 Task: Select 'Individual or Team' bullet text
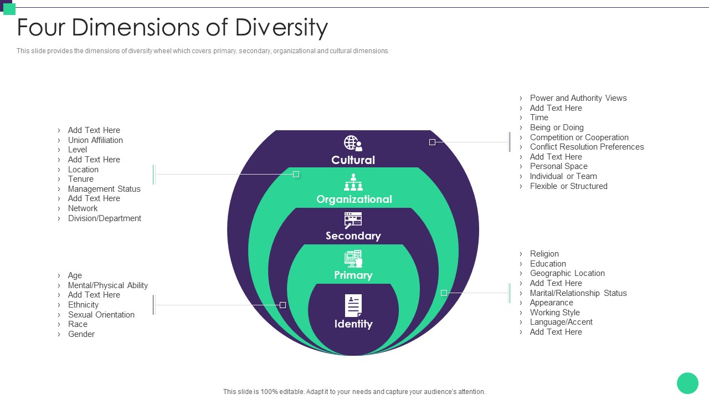pyautogui.click(x=563, y=176)
